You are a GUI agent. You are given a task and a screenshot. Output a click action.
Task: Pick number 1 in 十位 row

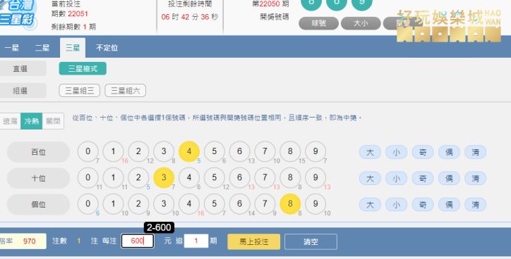(x=113, y=177)
